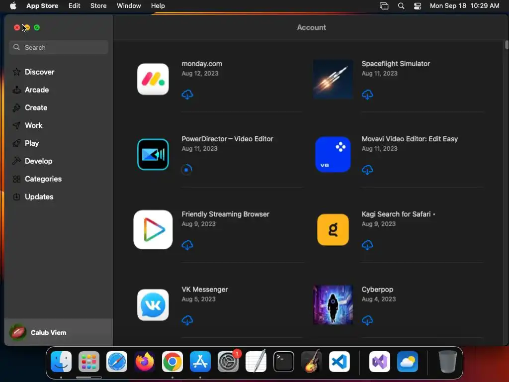Open the Store menu

tap(98, 6)
